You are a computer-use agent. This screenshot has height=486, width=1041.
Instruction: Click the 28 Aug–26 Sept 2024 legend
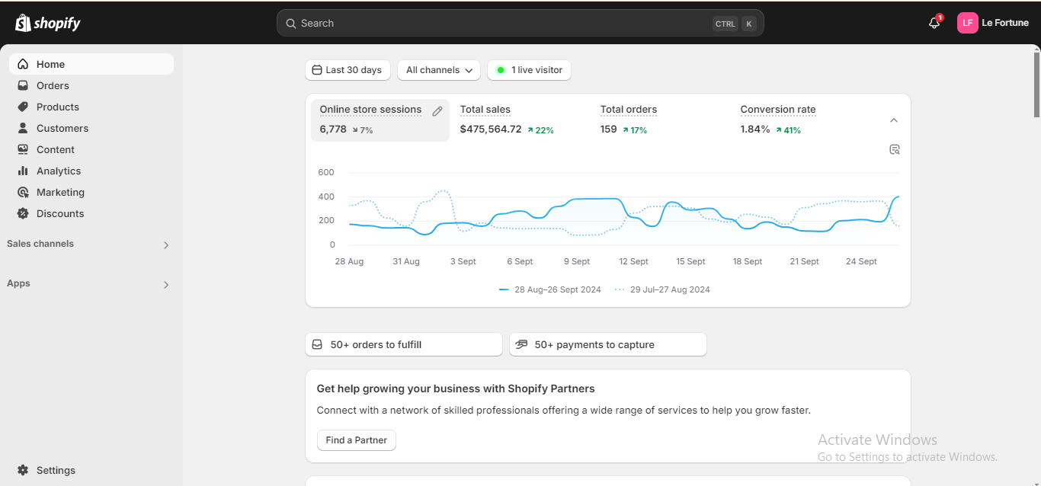point(550,289)
